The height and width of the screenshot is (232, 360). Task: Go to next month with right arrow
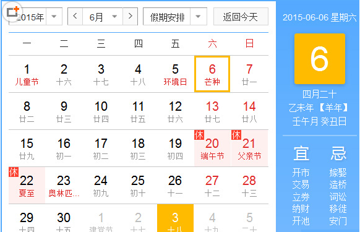point(130,16)
